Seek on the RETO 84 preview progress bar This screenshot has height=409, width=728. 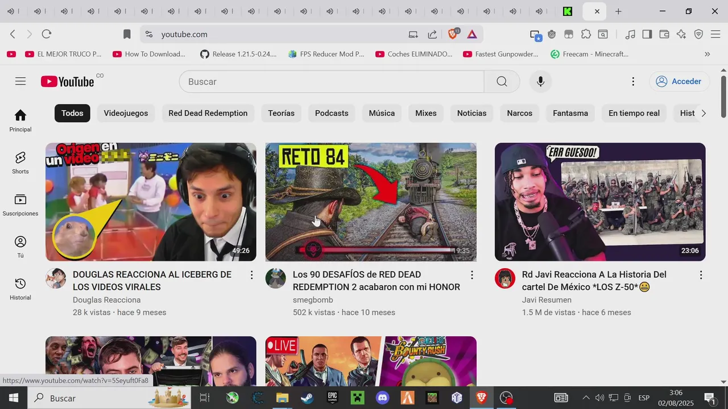pyautogui.click(x=377, y=249)
